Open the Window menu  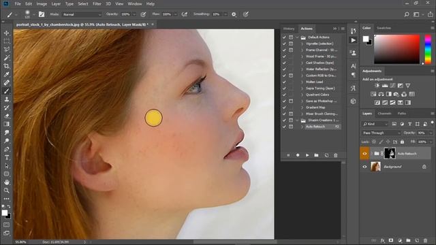pos(135,4)
